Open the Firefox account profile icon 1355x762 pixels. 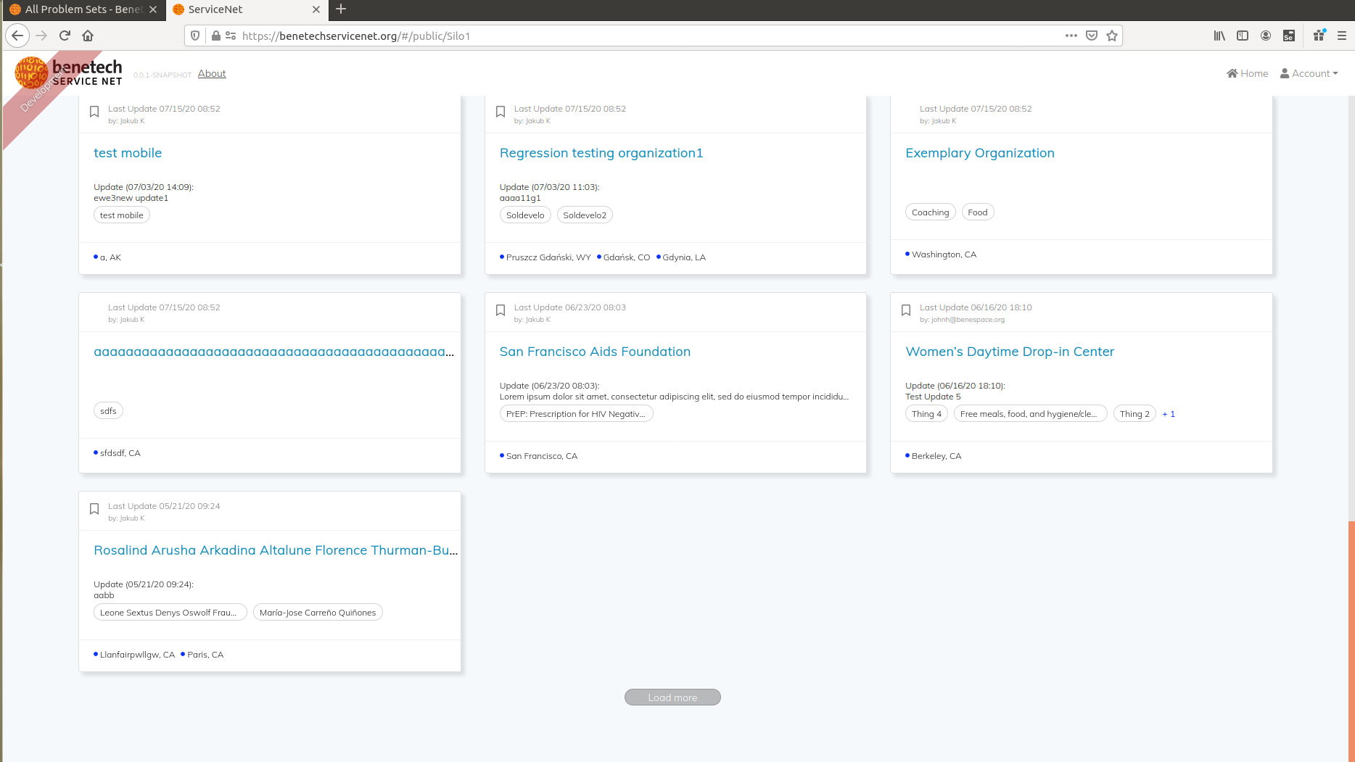(1266, 35)
